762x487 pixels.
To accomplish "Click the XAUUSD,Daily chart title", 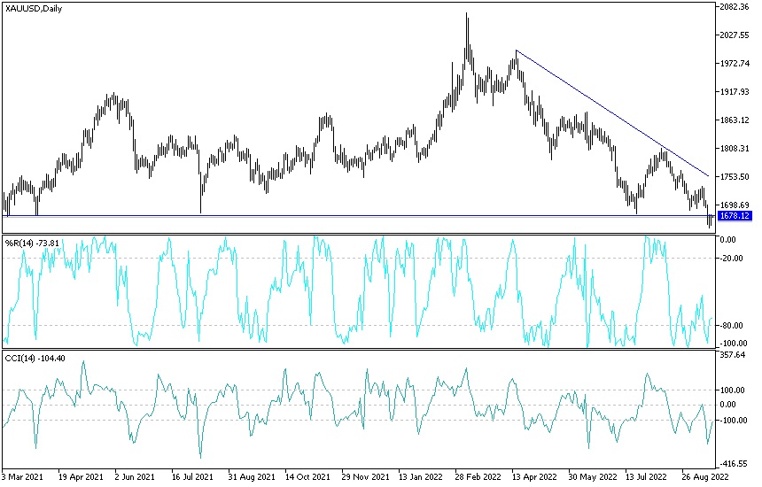I will pos(34,9).
